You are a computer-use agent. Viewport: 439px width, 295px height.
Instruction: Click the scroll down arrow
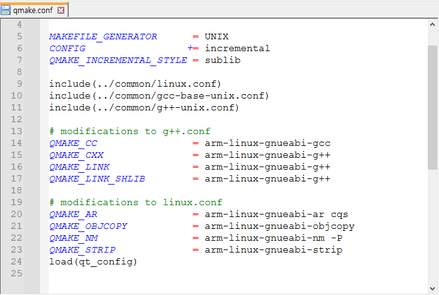coord(432,288)
